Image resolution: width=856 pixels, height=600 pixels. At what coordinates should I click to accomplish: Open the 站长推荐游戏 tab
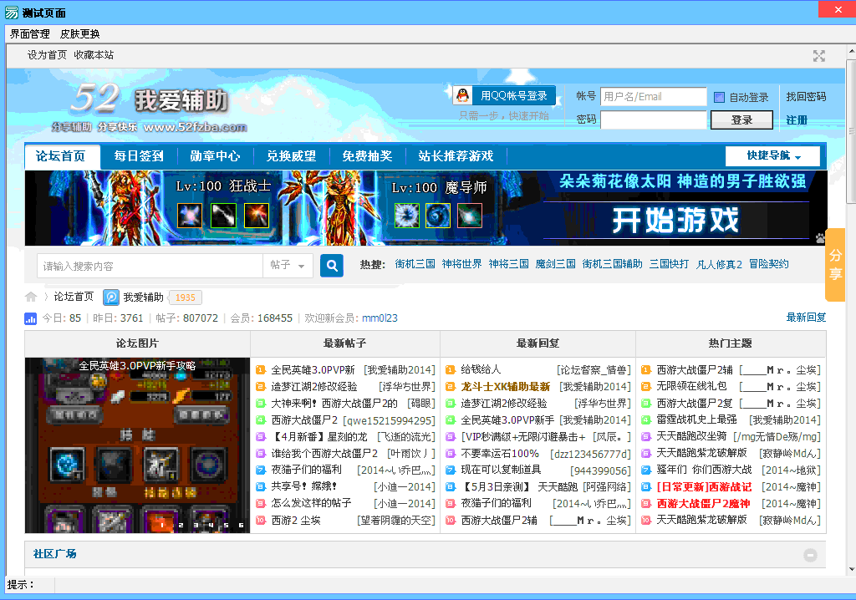[456, 156]
